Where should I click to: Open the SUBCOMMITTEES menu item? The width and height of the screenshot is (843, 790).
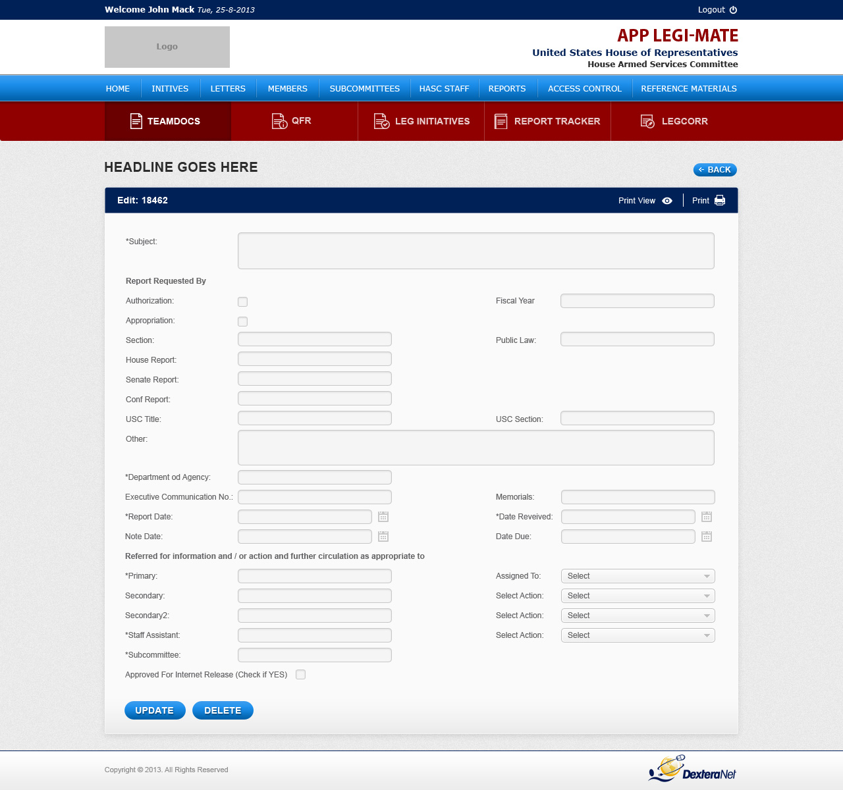[364, 89]
